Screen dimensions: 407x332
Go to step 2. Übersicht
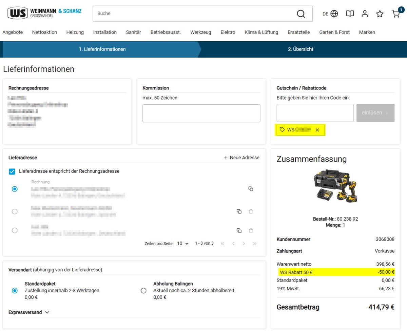tap(301, 49)
